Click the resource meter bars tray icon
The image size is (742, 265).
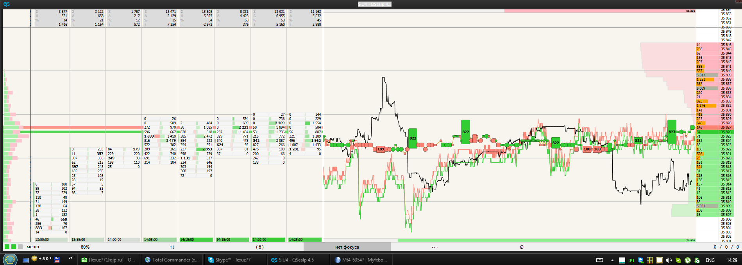(x=650, y=260)
